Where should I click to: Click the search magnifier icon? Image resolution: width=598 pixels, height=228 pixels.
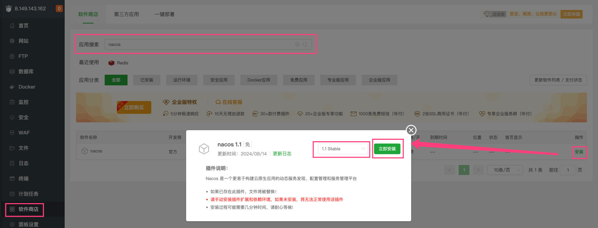(x=305, y=44)
